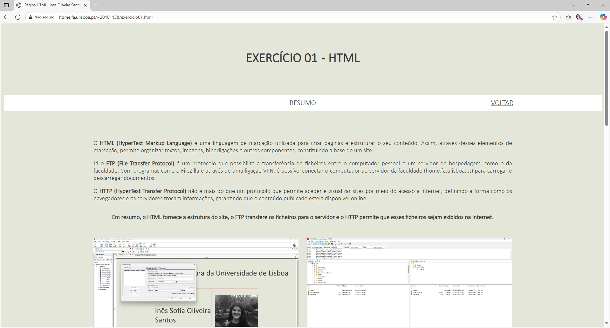Viewport: 610px width, 328px height.
Task: Open the FileZilla screenshot thumbnail
Action: 409,282
